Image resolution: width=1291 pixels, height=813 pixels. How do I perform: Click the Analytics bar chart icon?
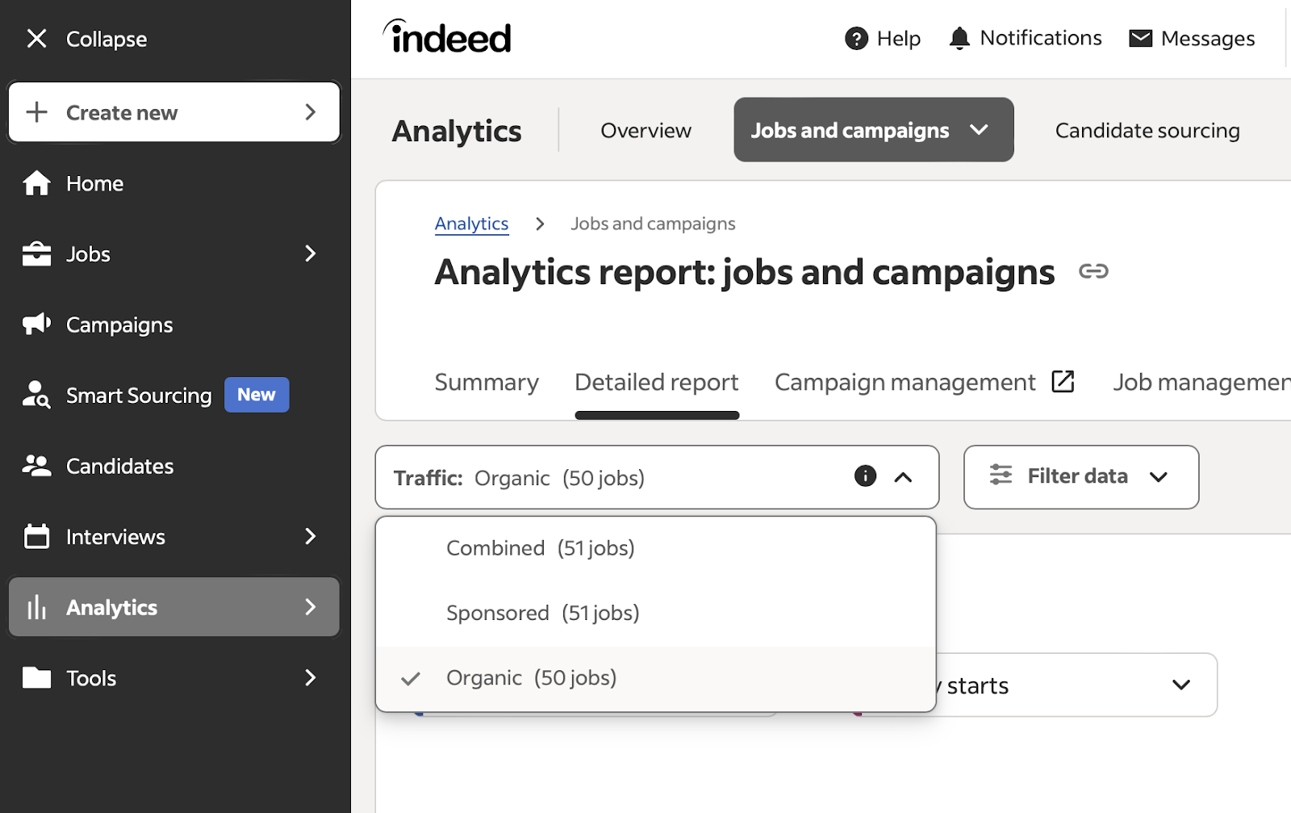[36, 607]
